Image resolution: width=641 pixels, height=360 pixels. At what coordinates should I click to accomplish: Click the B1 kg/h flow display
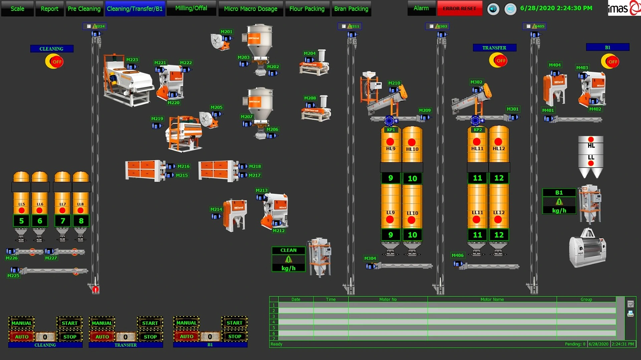coord(559,201)
